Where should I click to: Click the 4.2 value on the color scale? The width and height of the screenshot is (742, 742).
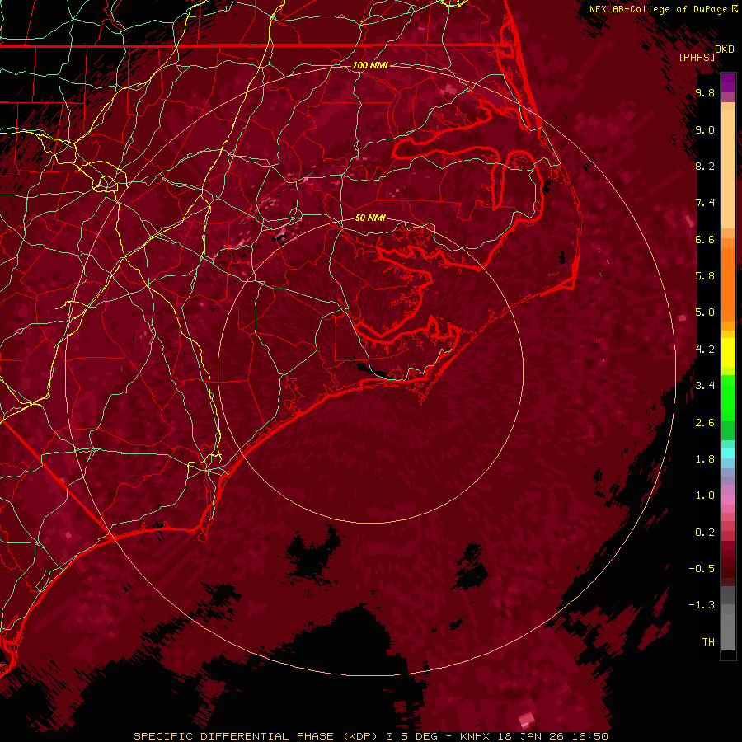point(705,350)
